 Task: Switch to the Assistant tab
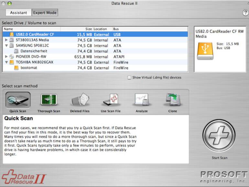click(18, 13)
